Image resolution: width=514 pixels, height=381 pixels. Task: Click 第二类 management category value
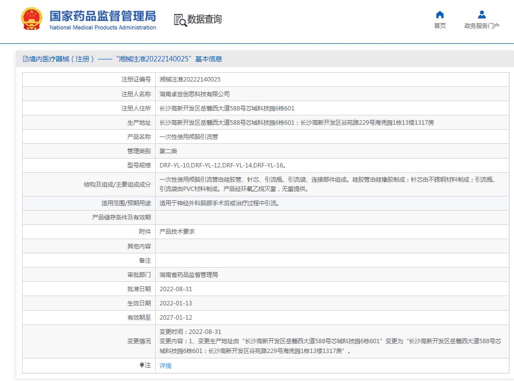[168, 151]
